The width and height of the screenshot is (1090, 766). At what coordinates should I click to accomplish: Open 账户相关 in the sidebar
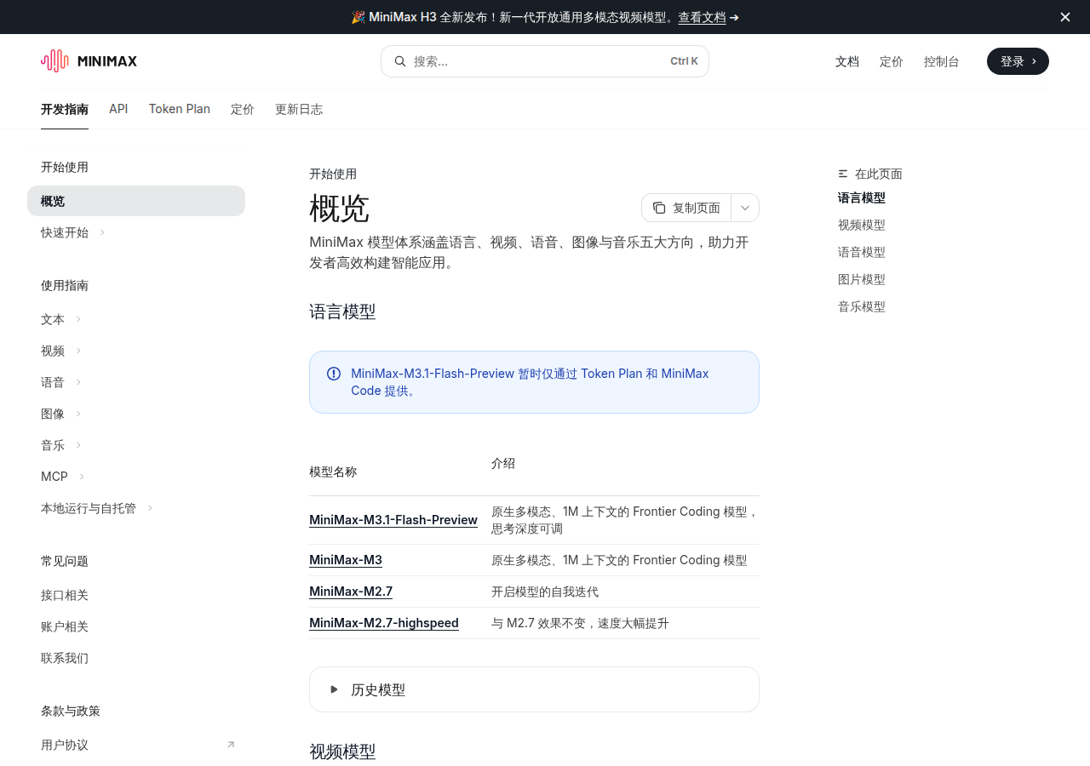pos(65,626)
